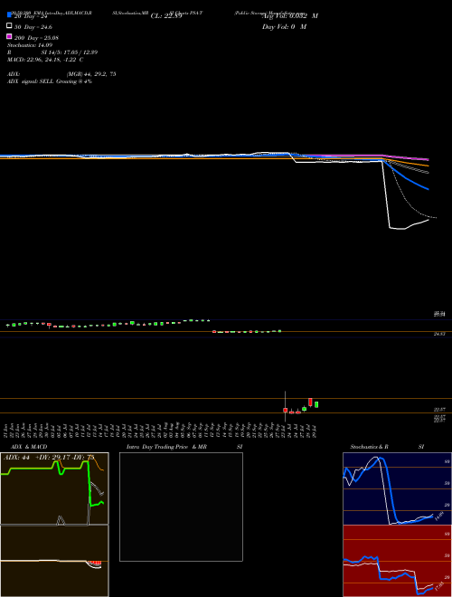Click the magenta 200 Day legend swatch
The height and width of the screenshot is (597, 452).
point(10,36)
